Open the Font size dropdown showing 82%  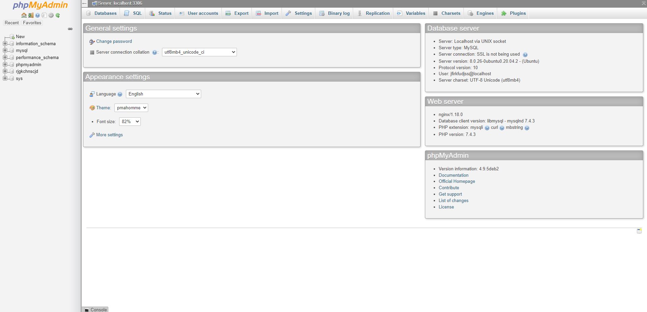pos(130,121)
